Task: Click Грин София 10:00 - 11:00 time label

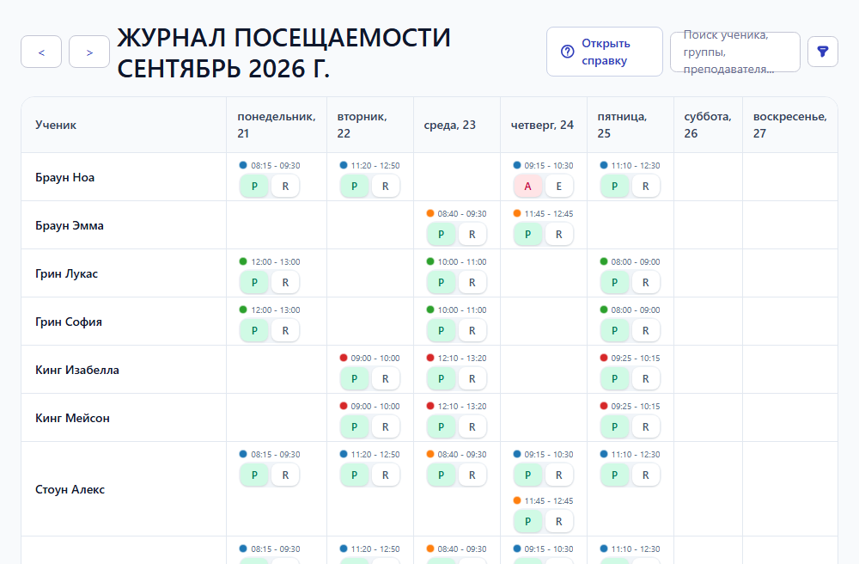Action: point(462,310)
